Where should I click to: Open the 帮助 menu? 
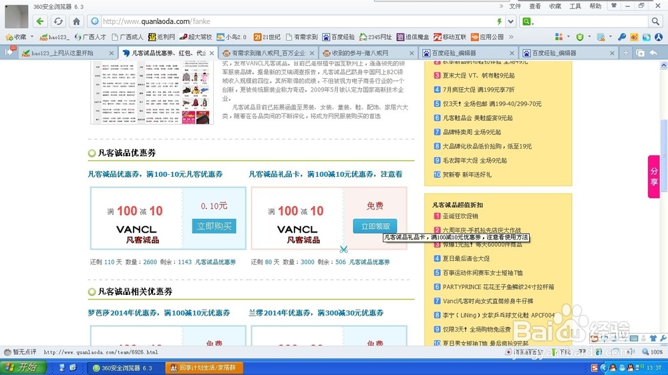(595, 6)
